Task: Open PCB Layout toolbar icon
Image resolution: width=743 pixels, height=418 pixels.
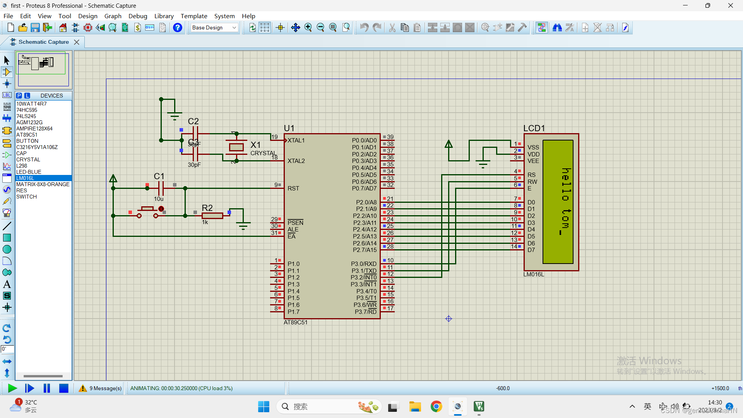Action: [x=88, y=27]
